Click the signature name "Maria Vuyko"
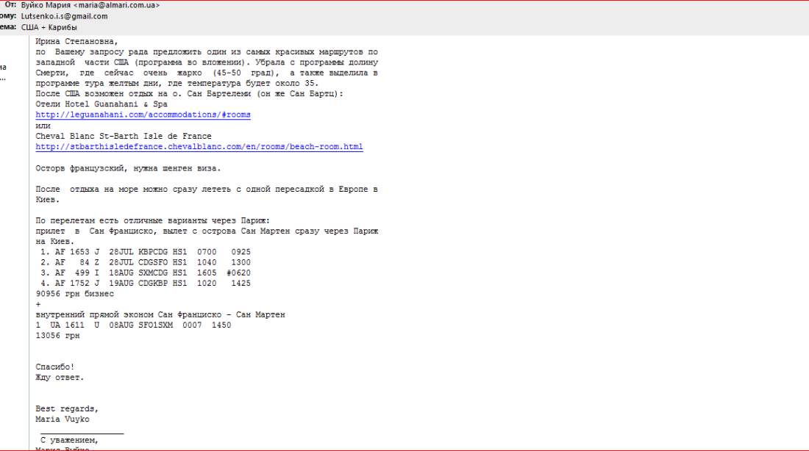This screenshot has width=809, height=451. (x=63, y=419)
